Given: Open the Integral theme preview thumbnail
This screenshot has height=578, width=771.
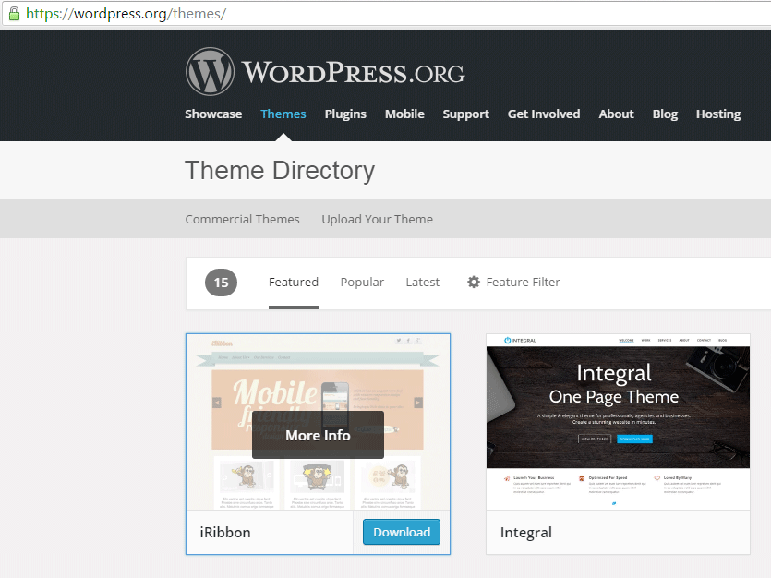Looking at the screenshot, I should click(x=618, y=422).
